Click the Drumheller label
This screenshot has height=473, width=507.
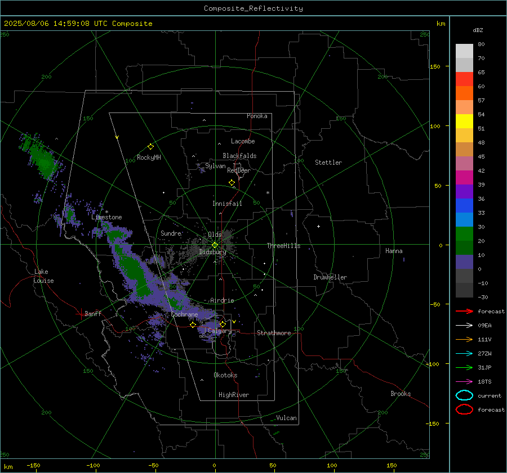pos(330,277)
